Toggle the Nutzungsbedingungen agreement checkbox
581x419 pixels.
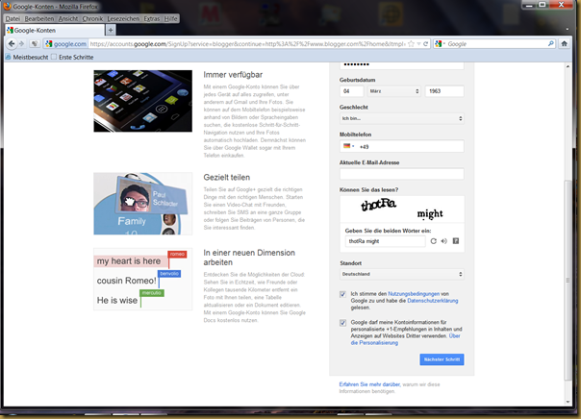[342, 294]
